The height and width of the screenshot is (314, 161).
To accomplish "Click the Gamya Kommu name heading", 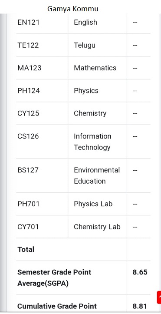I will point(73,9).
